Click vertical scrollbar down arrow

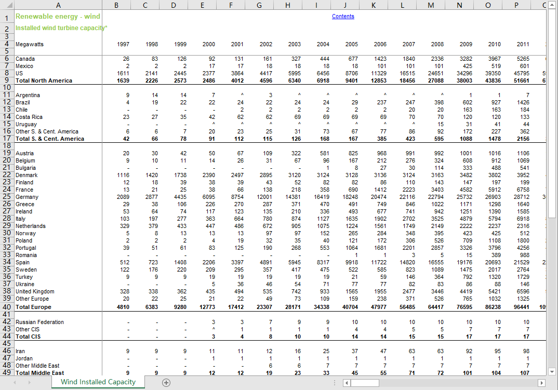(552, 372)
